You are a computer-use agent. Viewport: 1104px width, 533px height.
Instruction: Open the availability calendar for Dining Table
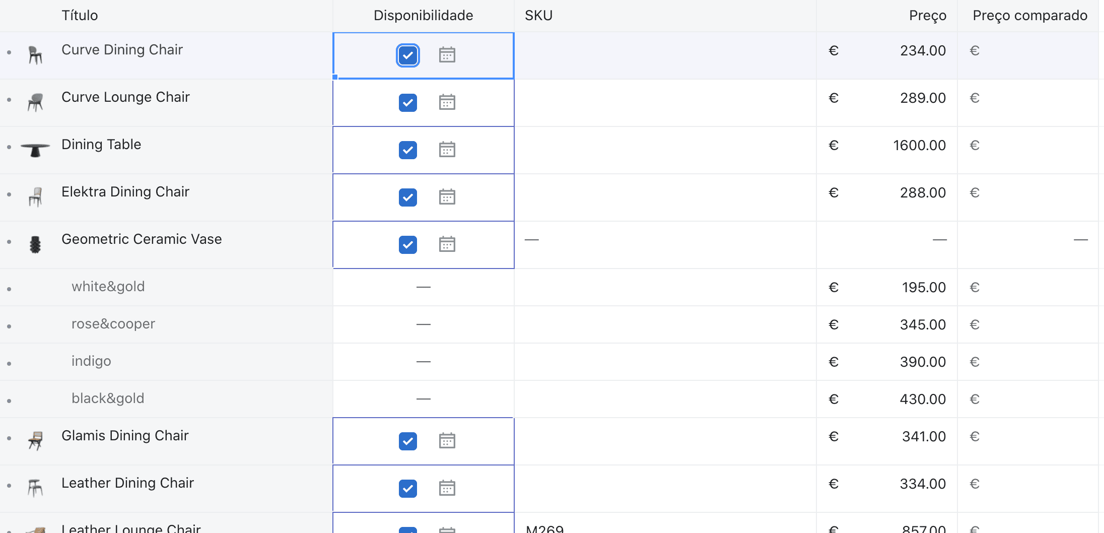[448, 150]
